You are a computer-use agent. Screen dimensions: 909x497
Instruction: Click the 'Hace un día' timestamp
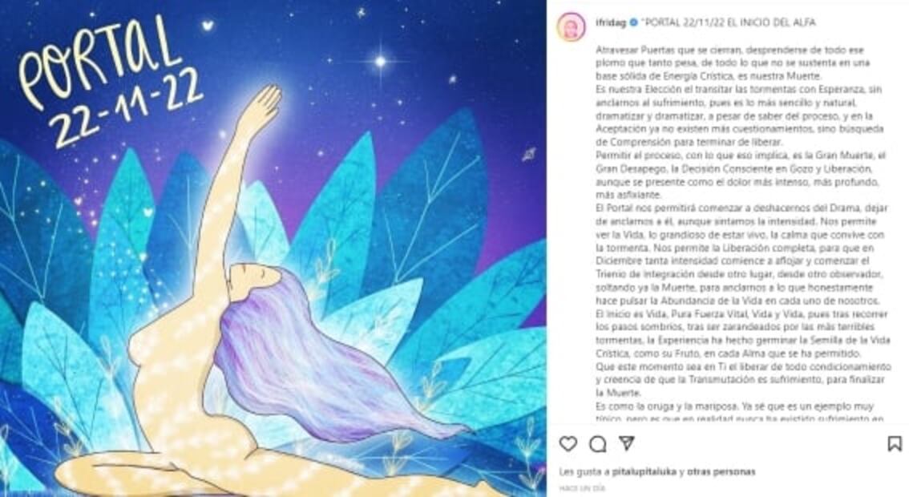(582, 488)
